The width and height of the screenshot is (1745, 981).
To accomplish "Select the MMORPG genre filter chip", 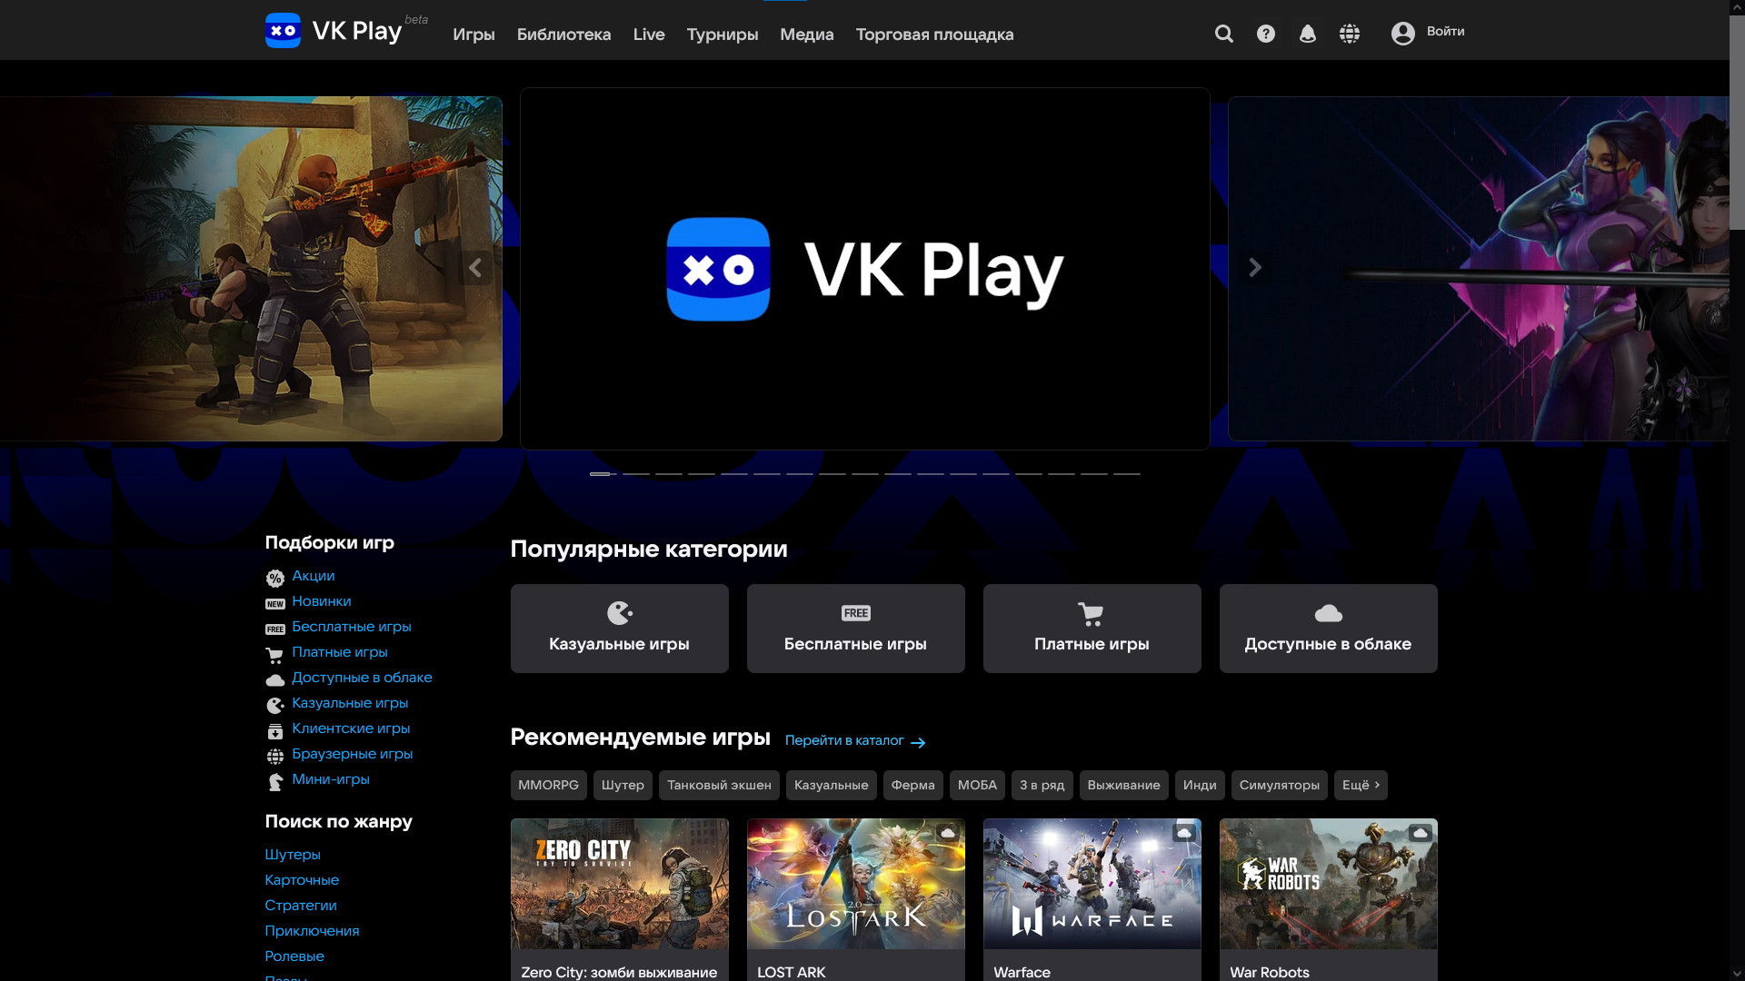I will pos(548,785).
